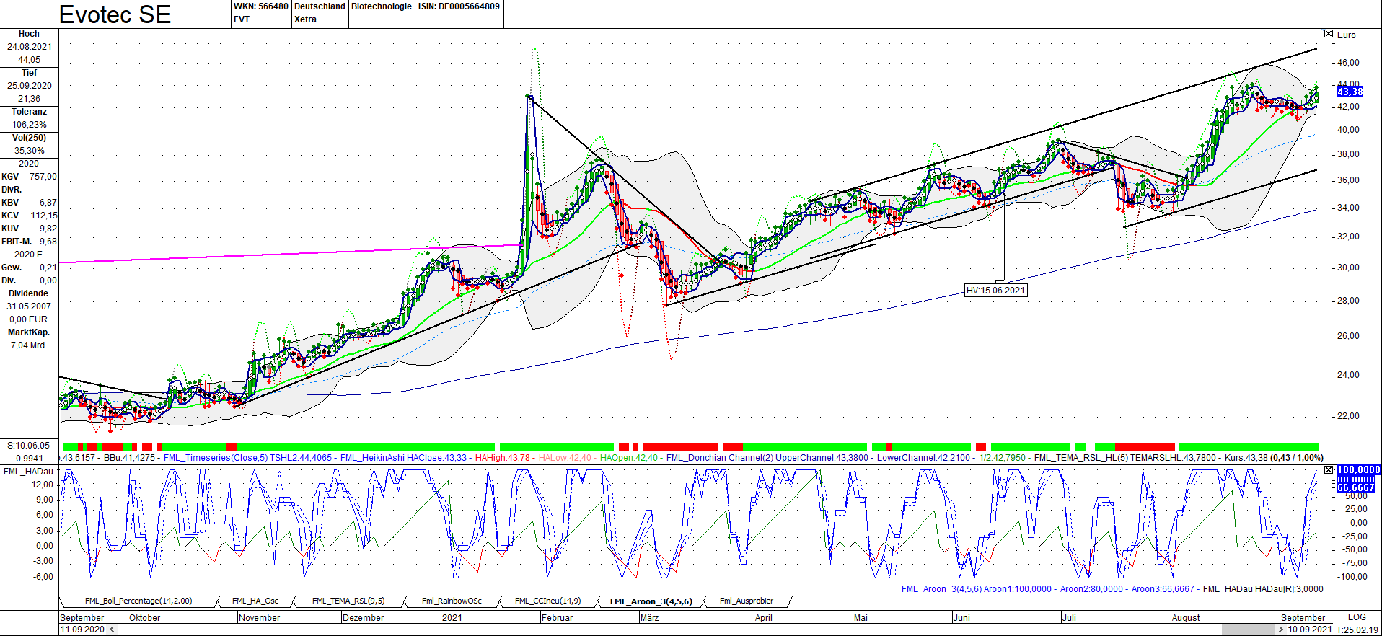Close the FML_HADau indicator panel

tap(1329, 470)
